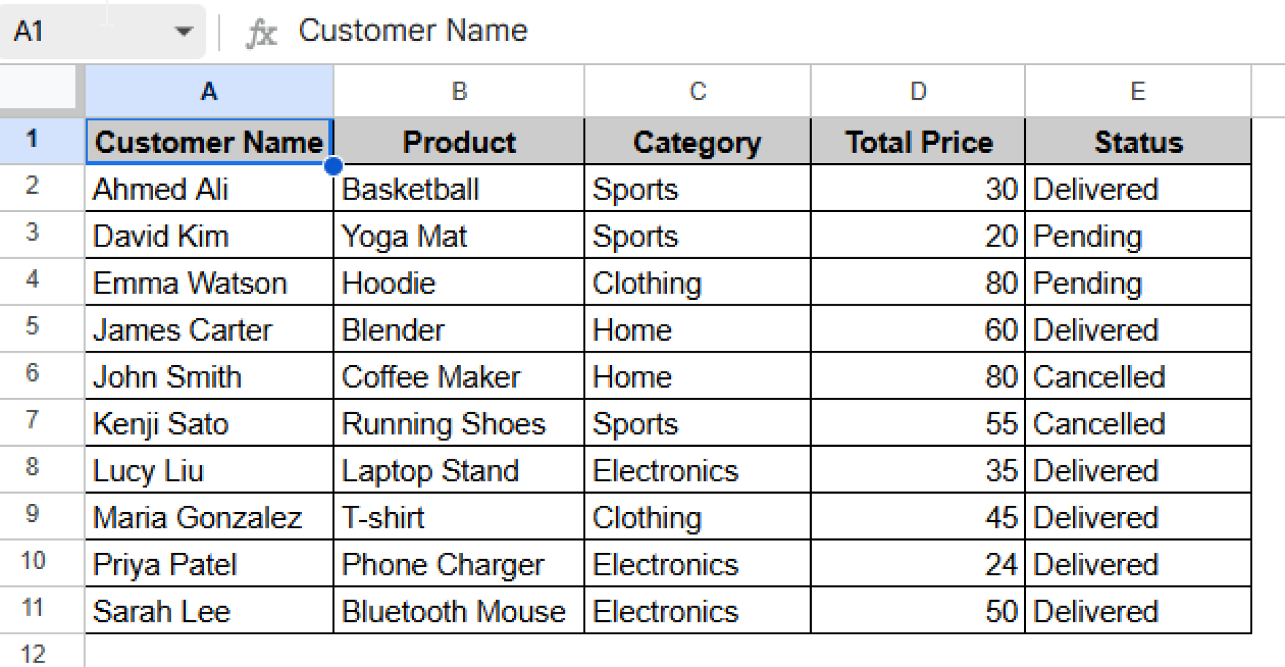This screenshot has width=1285, height=667.
Task: Click the cell containing Ahmed Ali
Action: click(208, 188)
